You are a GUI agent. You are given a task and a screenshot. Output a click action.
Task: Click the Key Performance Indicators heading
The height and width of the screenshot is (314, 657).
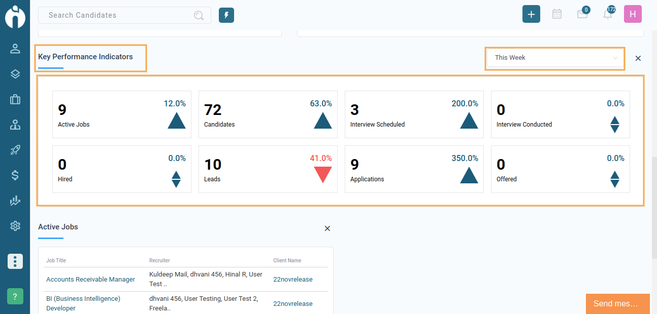point(85,57)
